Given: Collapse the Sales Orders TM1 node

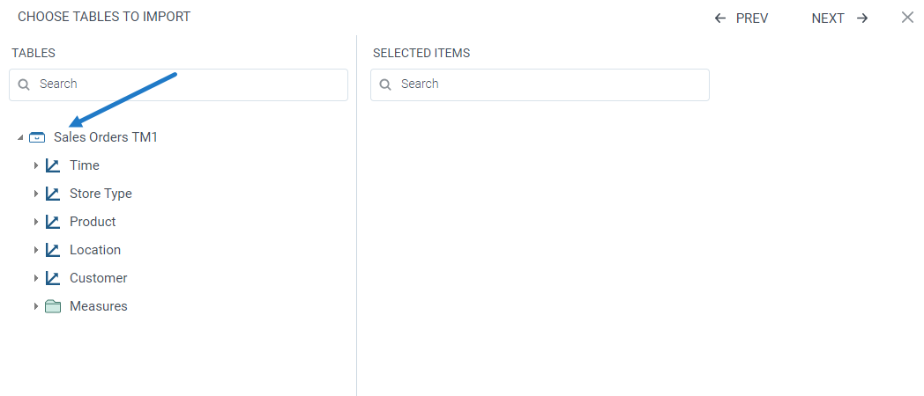Looking at the screenshot, I should pyautogui.click(x=20, y=138).
